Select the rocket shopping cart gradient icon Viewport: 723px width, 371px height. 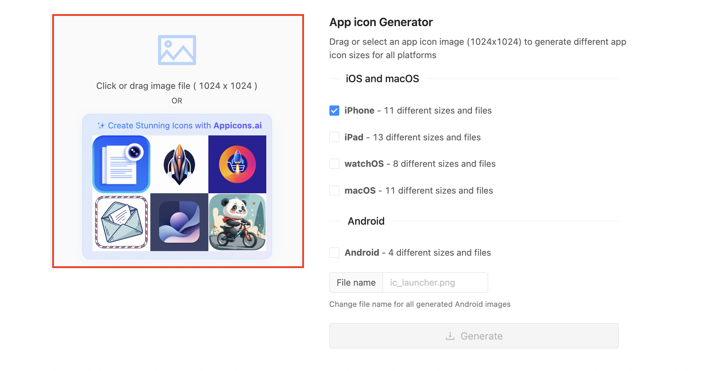237,164
